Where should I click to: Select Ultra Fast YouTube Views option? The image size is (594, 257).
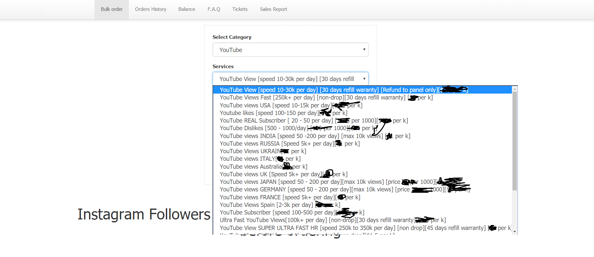[316, 220]
